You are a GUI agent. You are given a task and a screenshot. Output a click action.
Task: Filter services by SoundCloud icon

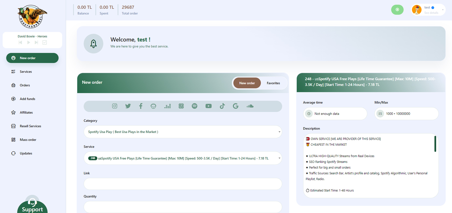pos(250,106)
